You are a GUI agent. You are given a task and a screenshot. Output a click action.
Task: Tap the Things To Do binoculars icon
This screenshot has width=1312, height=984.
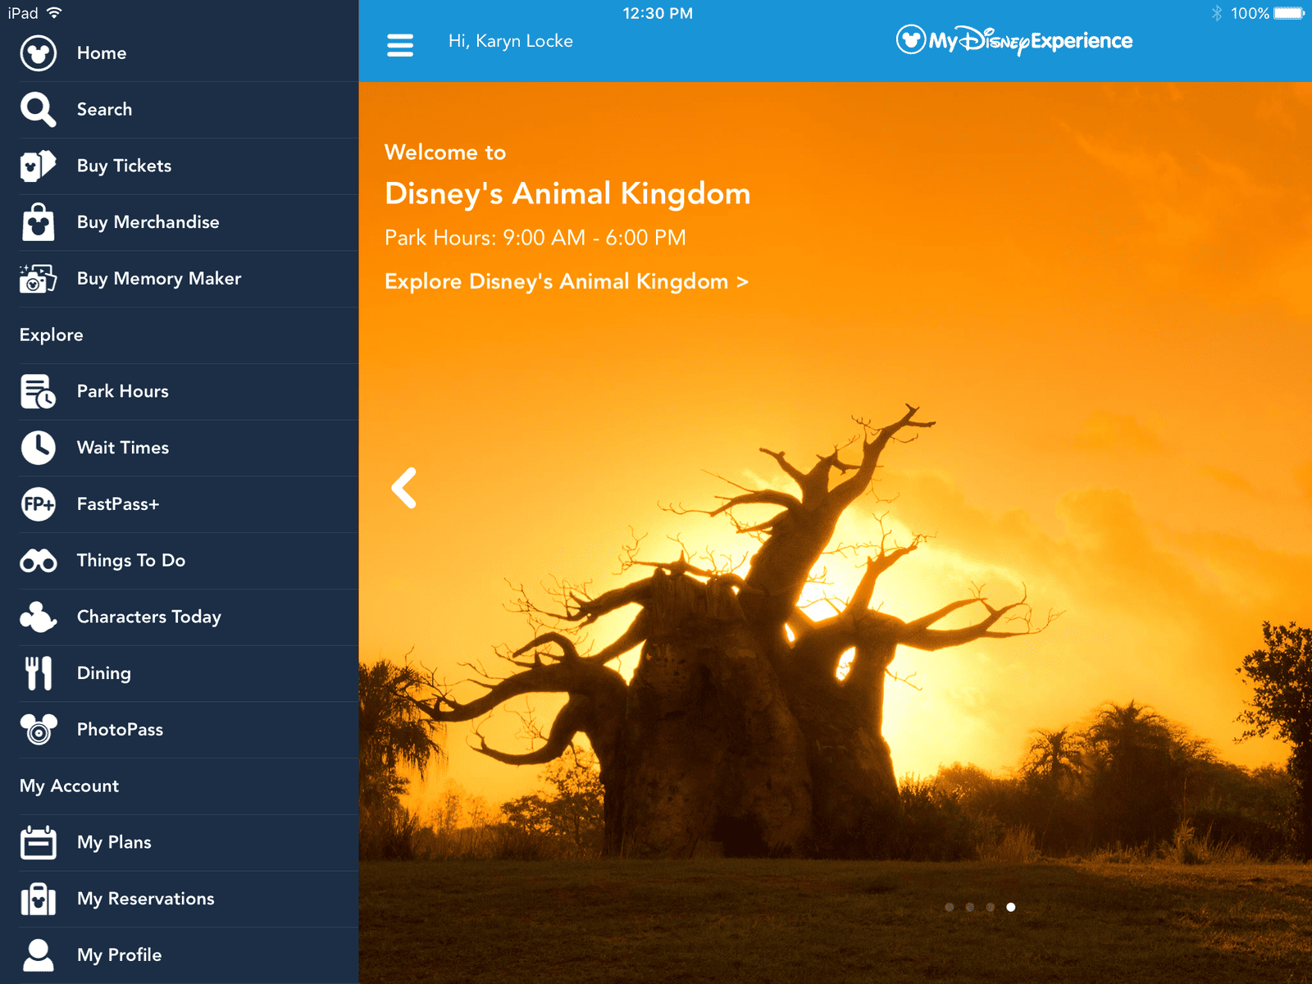coord(38,561)
